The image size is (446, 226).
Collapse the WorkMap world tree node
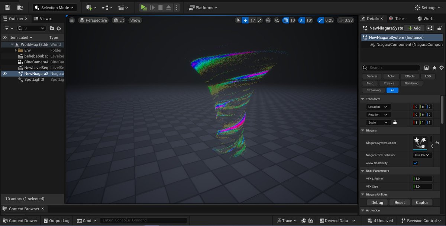[x=12, y=44]
